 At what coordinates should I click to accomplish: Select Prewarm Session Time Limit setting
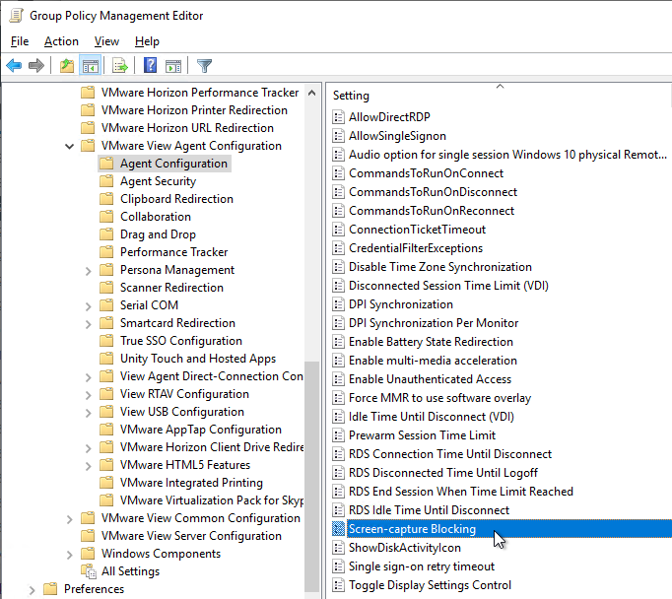point(422,435)
